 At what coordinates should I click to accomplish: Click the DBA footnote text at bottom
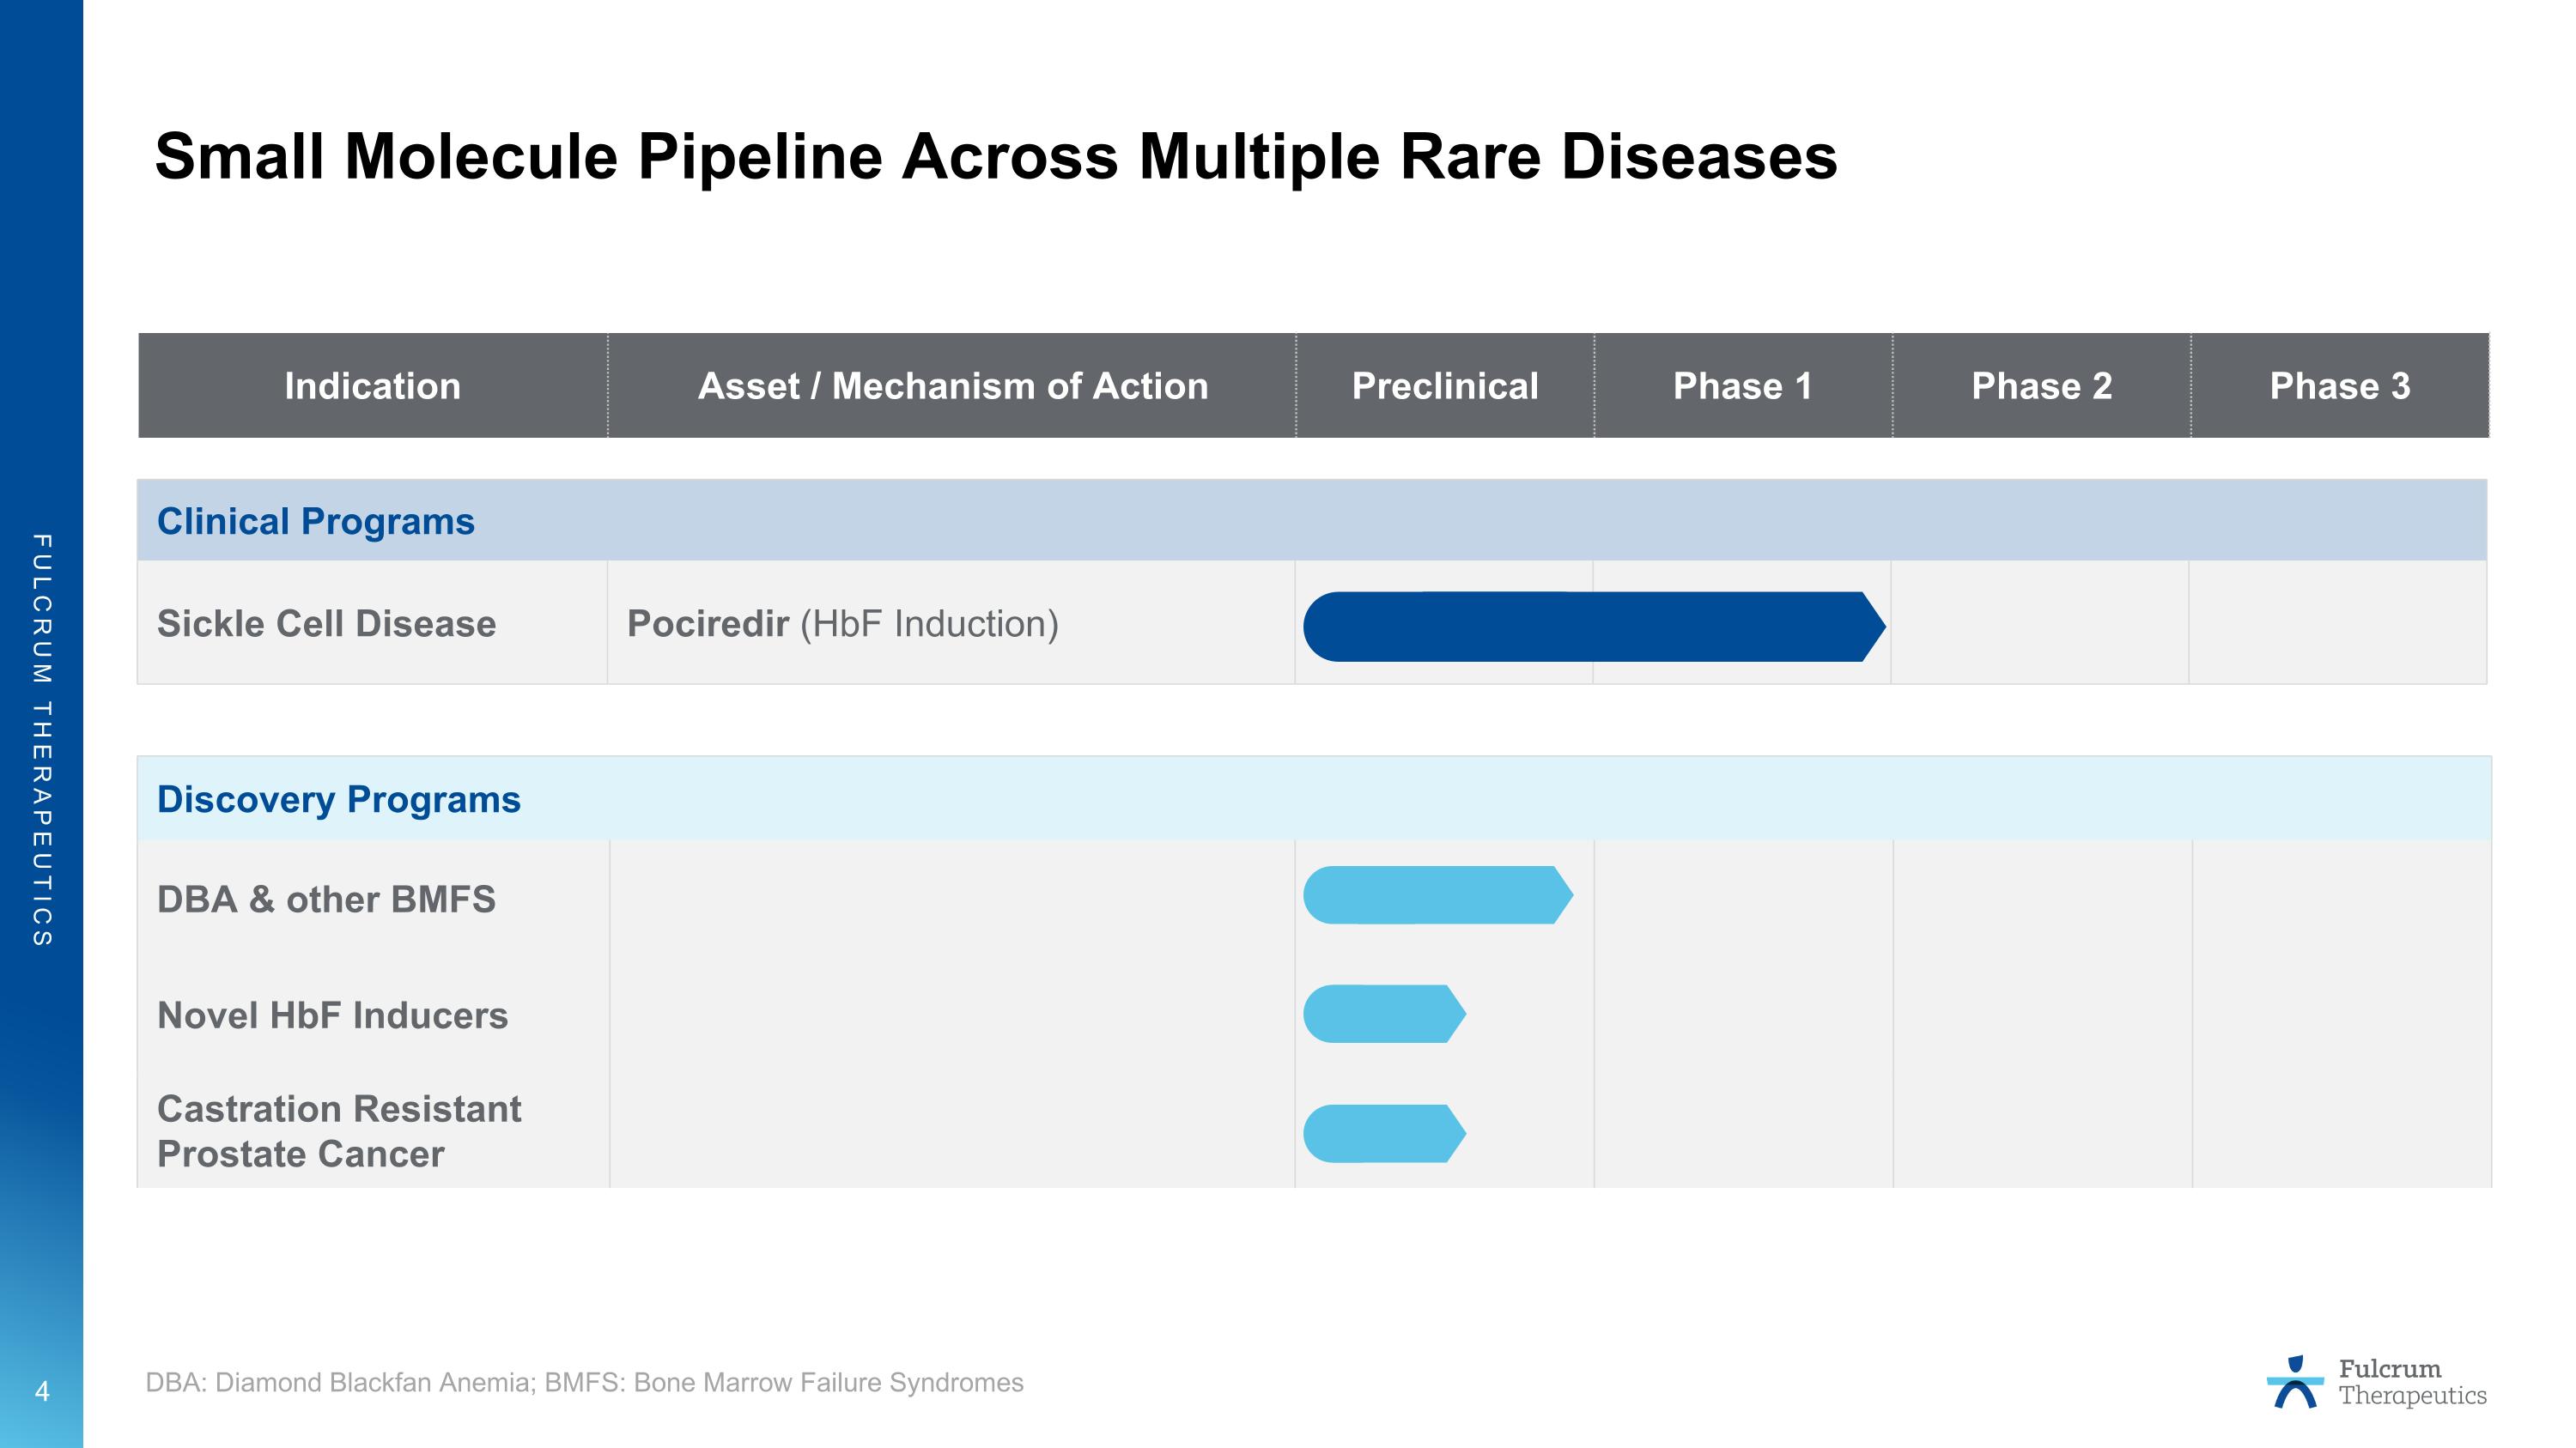click(584, 1382)
